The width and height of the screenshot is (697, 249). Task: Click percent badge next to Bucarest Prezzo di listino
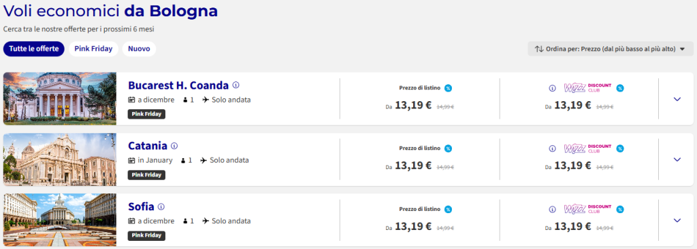pyautogui.click(x=448, y=88)
